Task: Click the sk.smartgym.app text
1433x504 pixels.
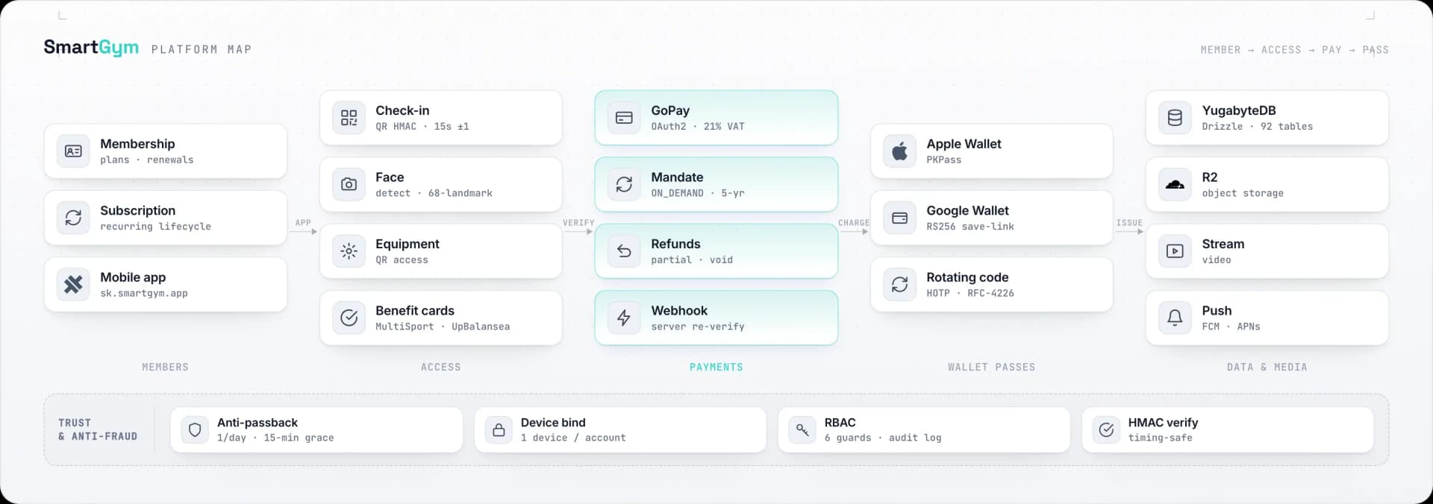Action: point(144,293)
